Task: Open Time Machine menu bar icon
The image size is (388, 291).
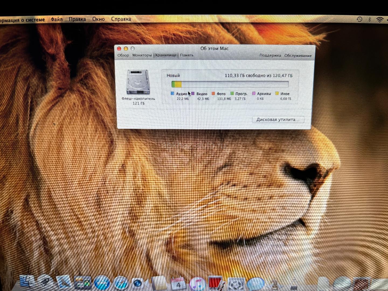Action: 359,19
